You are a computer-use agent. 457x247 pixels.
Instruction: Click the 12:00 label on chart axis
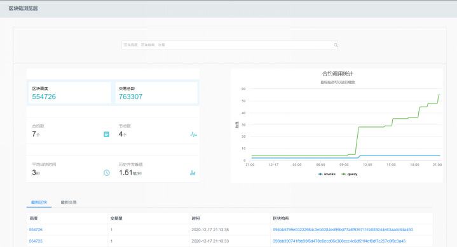[367, 164]
